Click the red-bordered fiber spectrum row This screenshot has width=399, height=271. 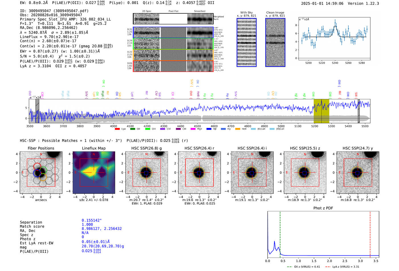coord(173,66)
